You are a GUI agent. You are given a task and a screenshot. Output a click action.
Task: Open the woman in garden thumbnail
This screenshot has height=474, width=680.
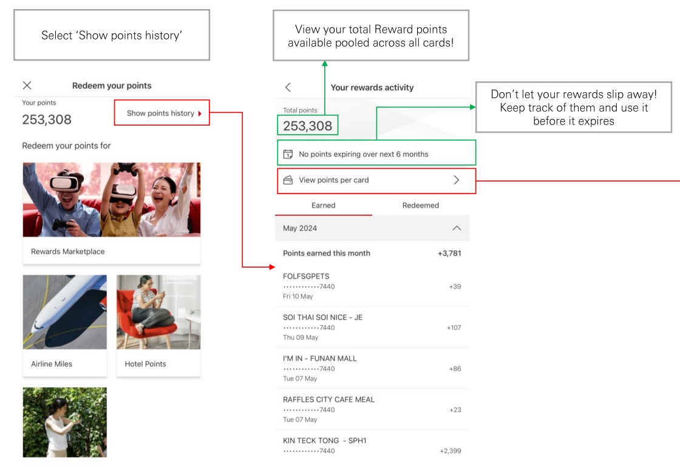click(65, 422)
